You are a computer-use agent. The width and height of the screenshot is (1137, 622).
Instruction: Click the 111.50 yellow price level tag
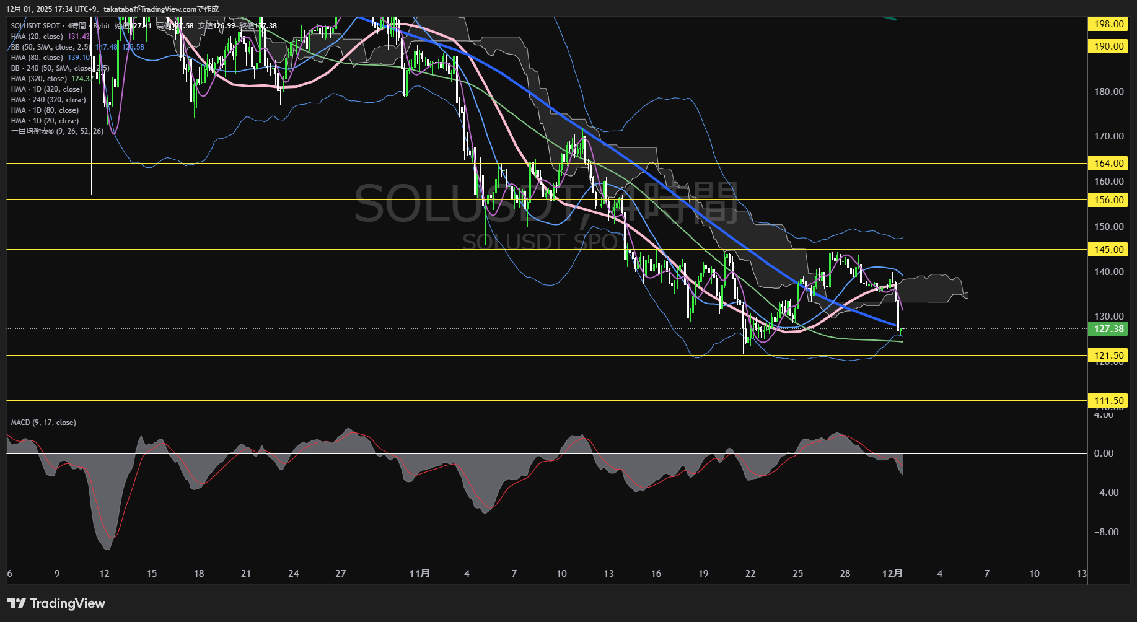click(1108, 401)
